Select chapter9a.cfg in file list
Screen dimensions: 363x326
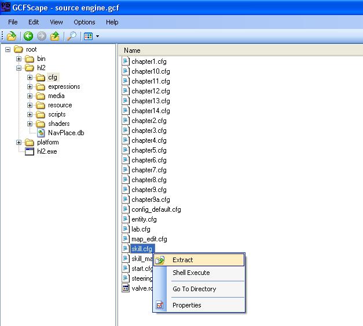(x=151, y=200)
